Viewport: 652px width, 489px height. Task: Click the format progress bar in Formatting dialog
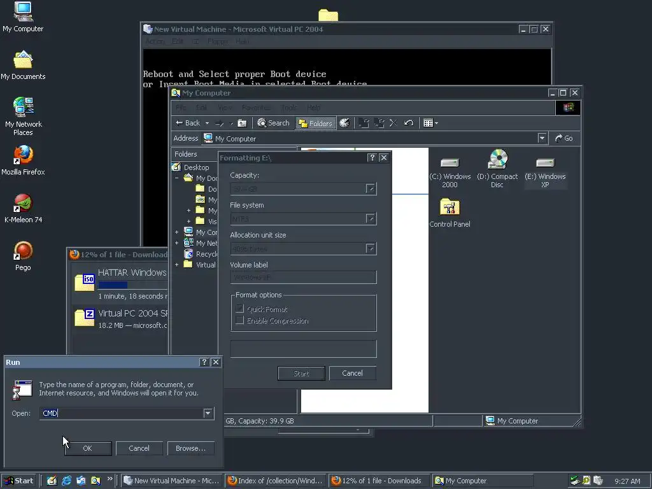point(304,348)
